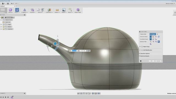
Task: Select second Transform Mode icon
Action: tap(153, 37)
